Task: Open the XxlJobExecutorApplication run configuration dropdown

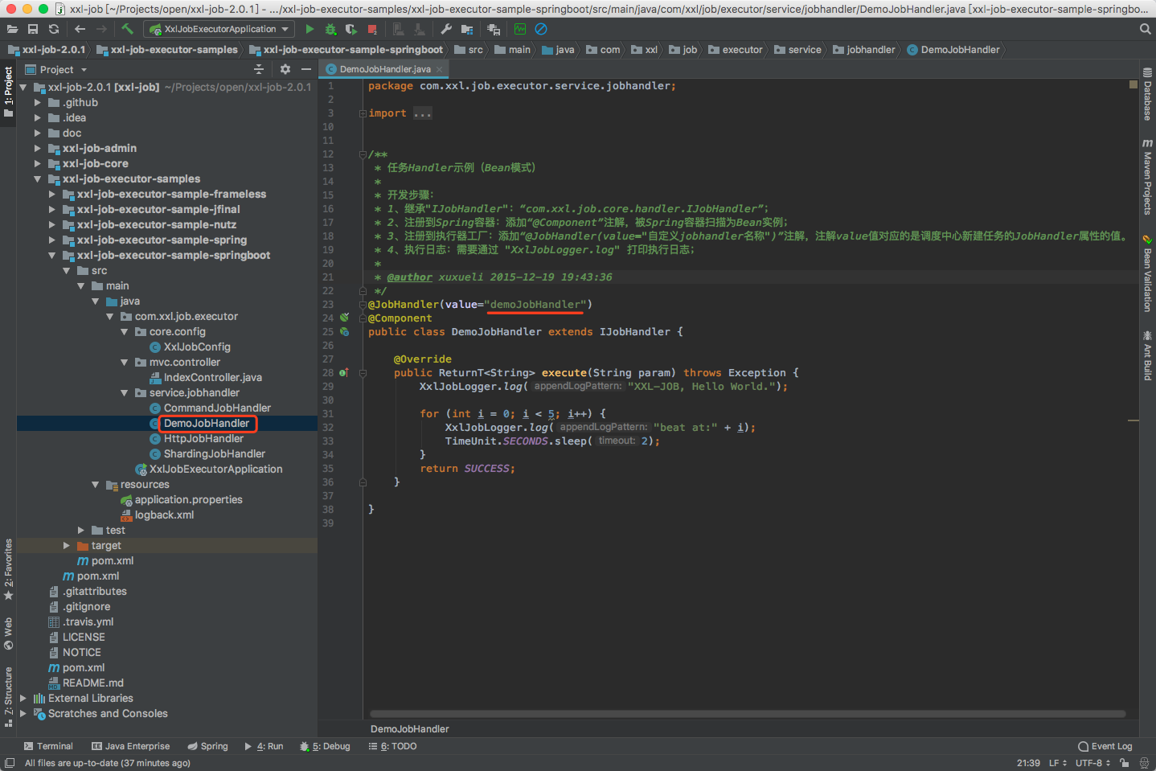Action: 219,29
